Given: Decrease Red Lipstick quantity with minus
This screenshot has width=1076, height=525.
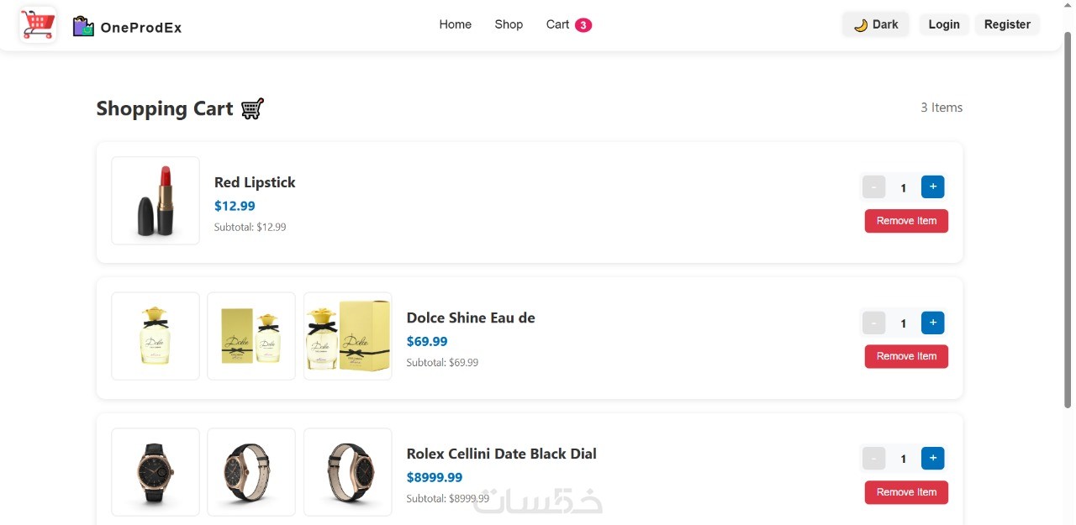Looking at the screenshot, I should (x=873, y=186).
